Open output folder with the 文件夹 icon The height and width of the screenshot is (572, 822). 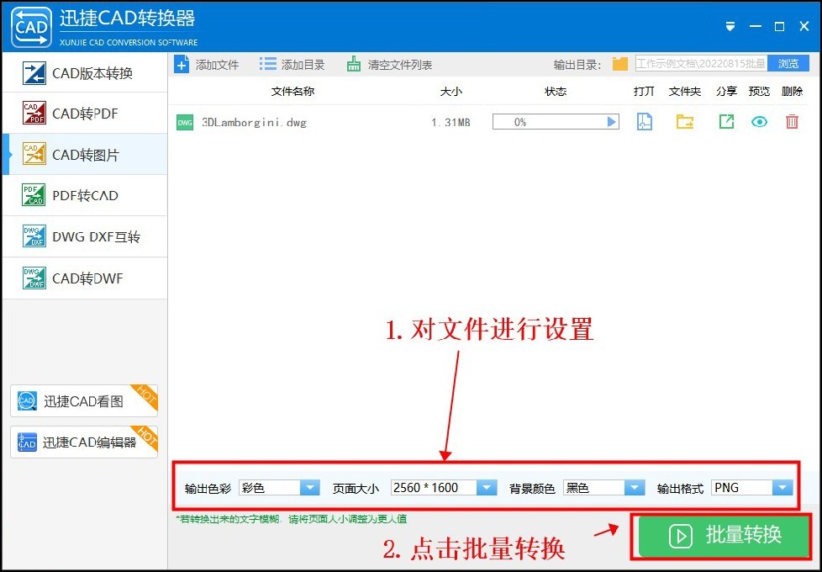point(685,121)
